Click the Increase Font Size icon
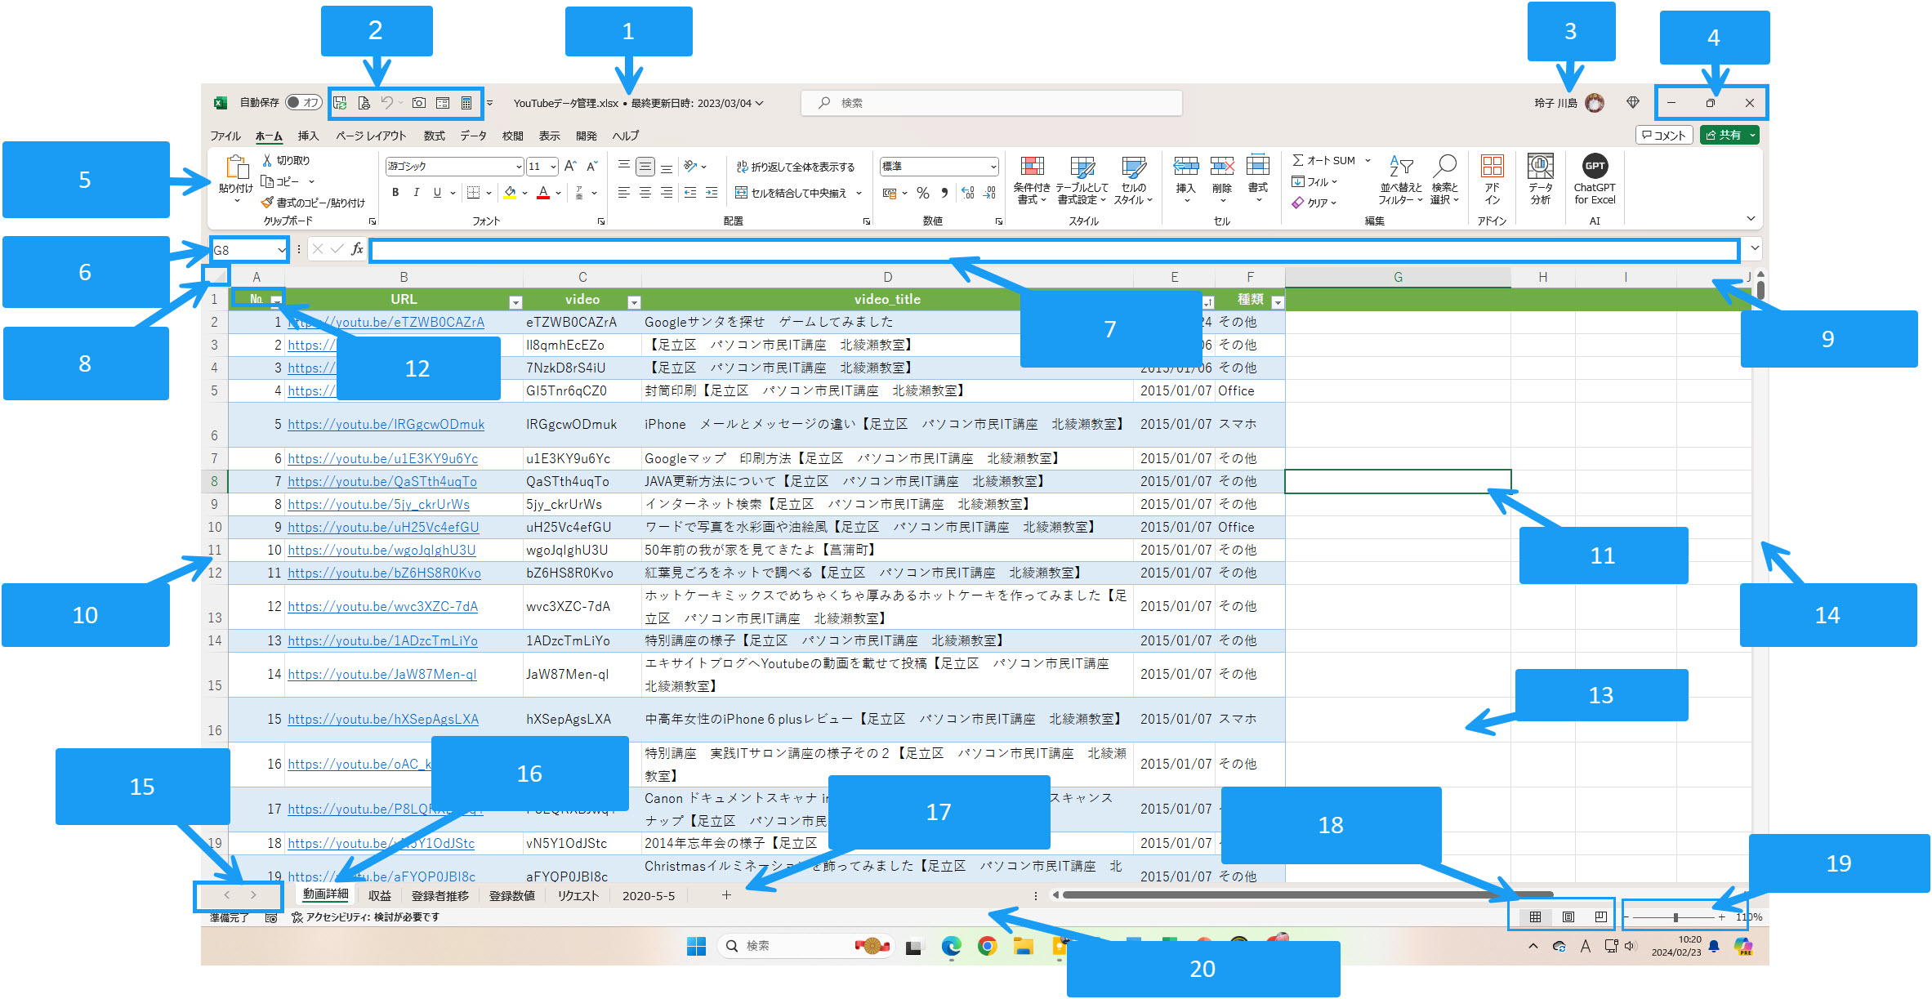The image size is (1932, 999). point(570,166)
